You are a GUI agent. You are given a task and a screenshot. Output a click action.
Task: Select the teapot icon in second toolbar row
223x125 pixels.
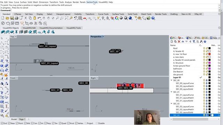pyautogui.click(x=8, y=23)
